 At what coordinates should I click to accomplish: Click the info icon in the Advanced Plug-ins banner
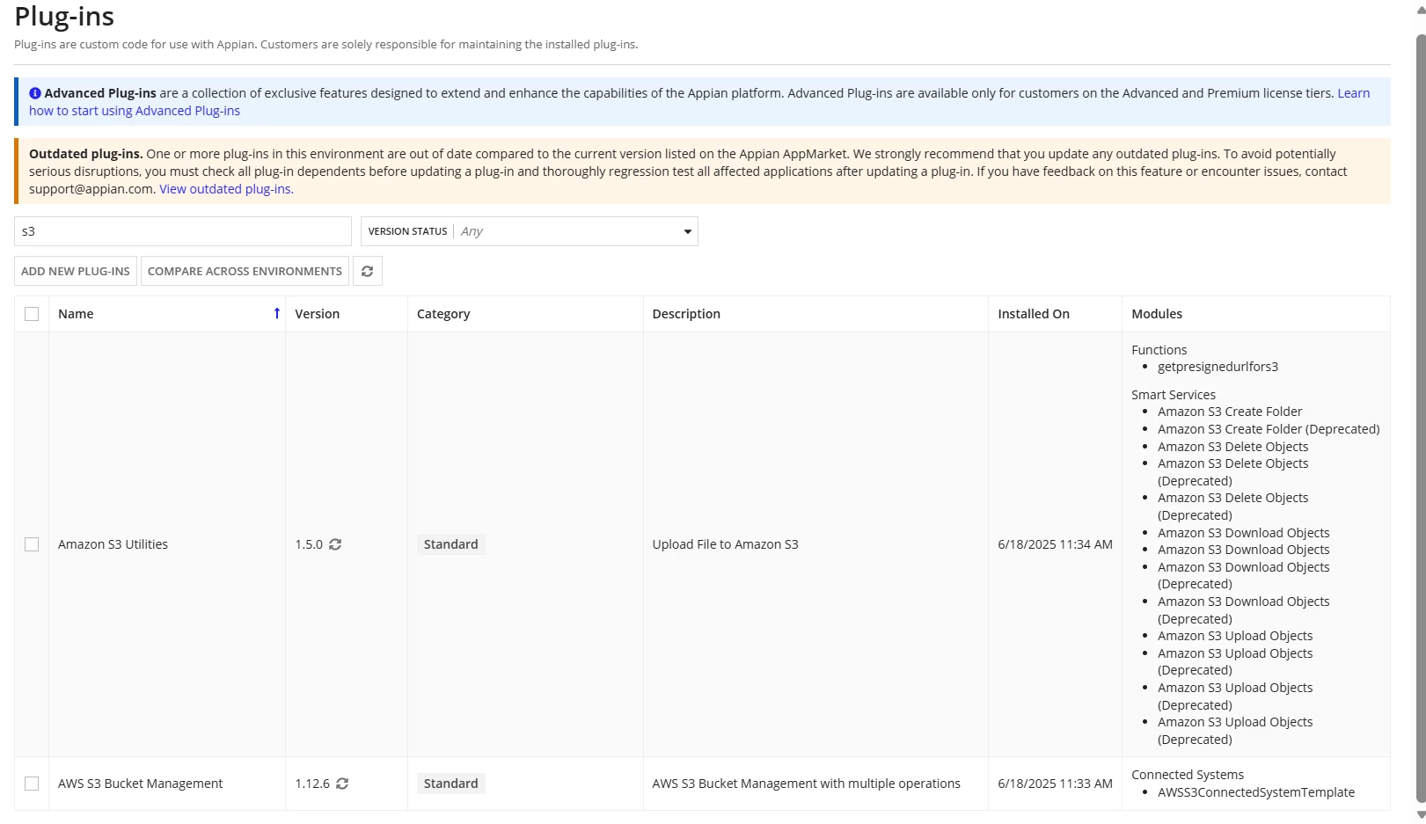coord(35,93)
